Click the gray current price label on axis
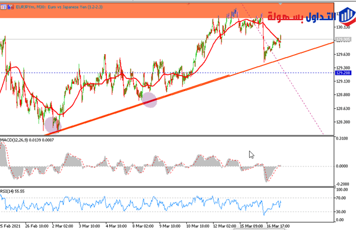Image resolution: width=356 pixels, height=230 pixels. click(x=343, y=40)
